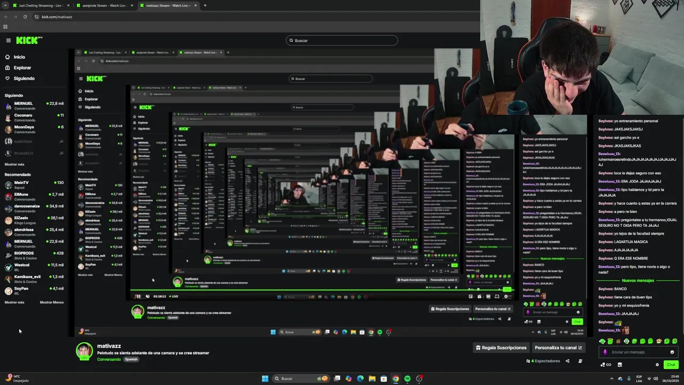Insert the first green emote in quick row
684x385 pixels.
(x=602, y=341)
